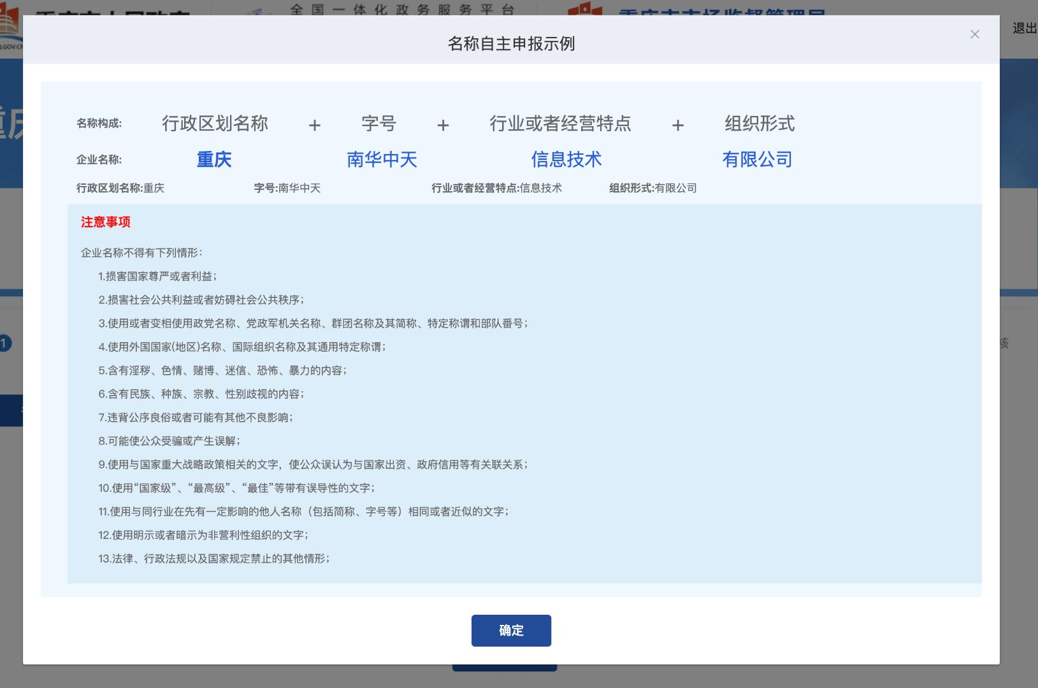Select the blue example text 重庆
Viewport: 1038px width, 688px height.
(213, 160)
